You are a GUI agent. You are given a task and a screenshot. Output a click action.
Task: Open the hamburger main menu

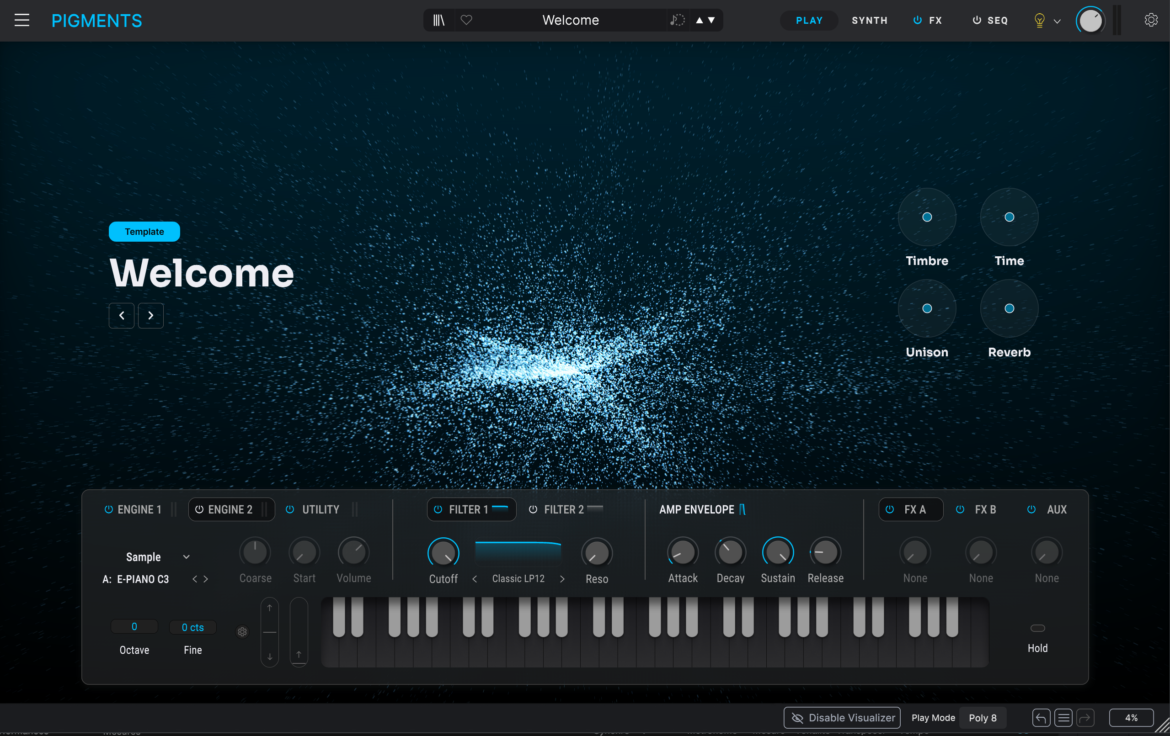coord(22,21)
